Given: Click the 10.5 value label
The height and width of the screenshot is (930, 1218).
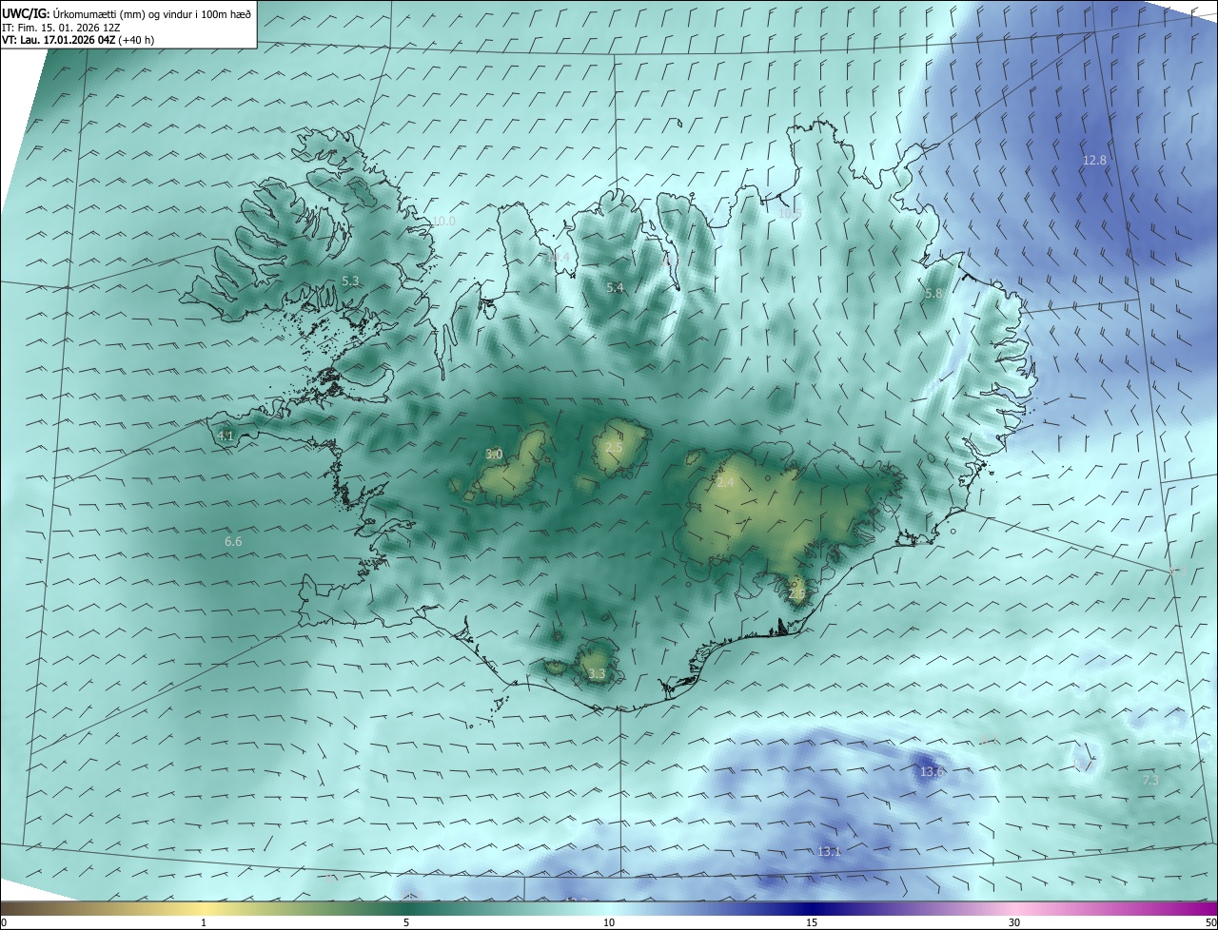Looking at the screenshot, I should click(x=790, y=214).
